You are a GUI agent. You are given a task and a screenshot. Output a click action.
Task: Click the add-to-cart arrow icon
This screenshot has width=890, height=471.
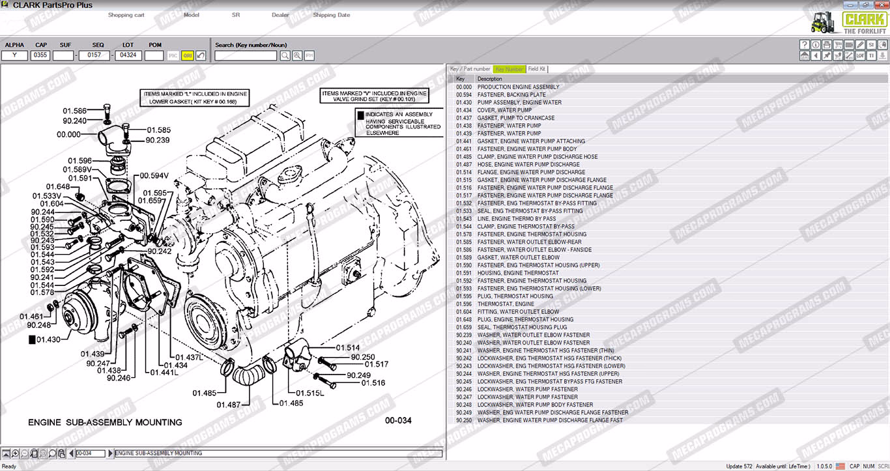click(838, 56)
